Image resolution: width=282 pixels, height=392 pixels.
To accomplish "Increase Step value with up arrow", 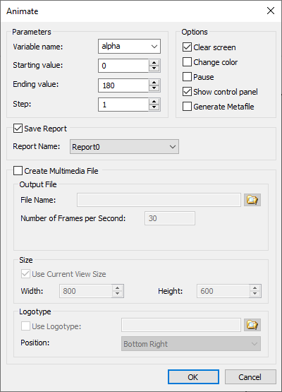I will (154, 102).
